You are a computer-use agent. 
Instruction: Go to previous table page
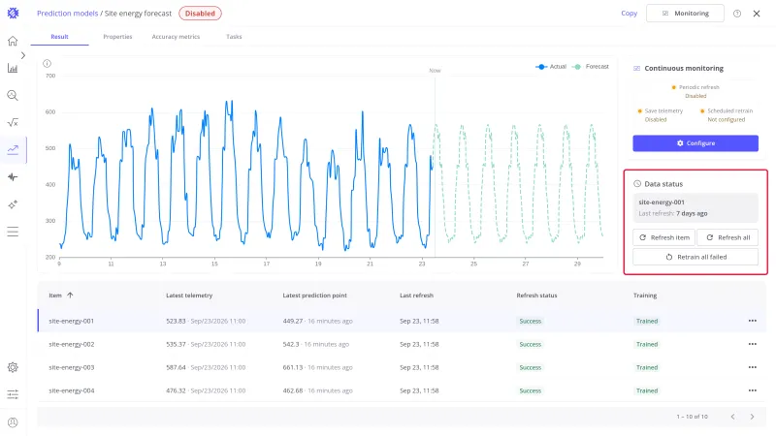[732, 417]
